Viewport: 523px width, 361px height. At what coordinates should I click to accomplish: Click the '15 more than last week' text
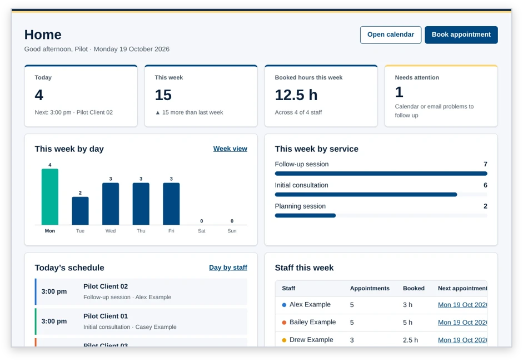click(192, 112)
